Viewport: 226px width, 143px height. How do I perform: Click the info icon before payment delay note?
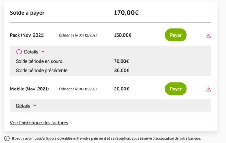coord(7,138)
